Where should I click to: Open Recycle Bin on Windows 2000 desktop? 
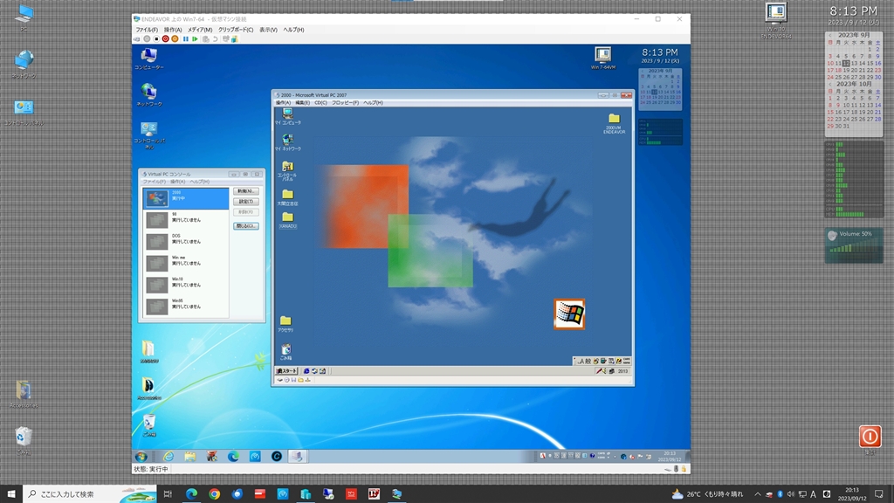(285, 351)
